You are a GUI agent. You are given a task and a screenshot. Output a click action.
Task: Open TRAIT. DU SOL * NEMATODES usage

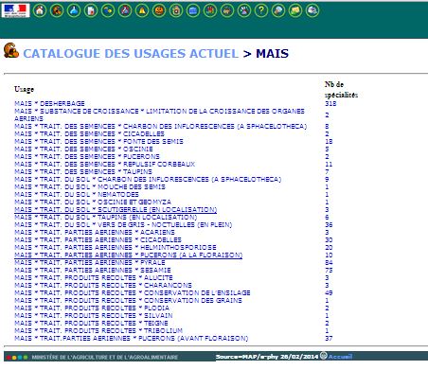77,194
